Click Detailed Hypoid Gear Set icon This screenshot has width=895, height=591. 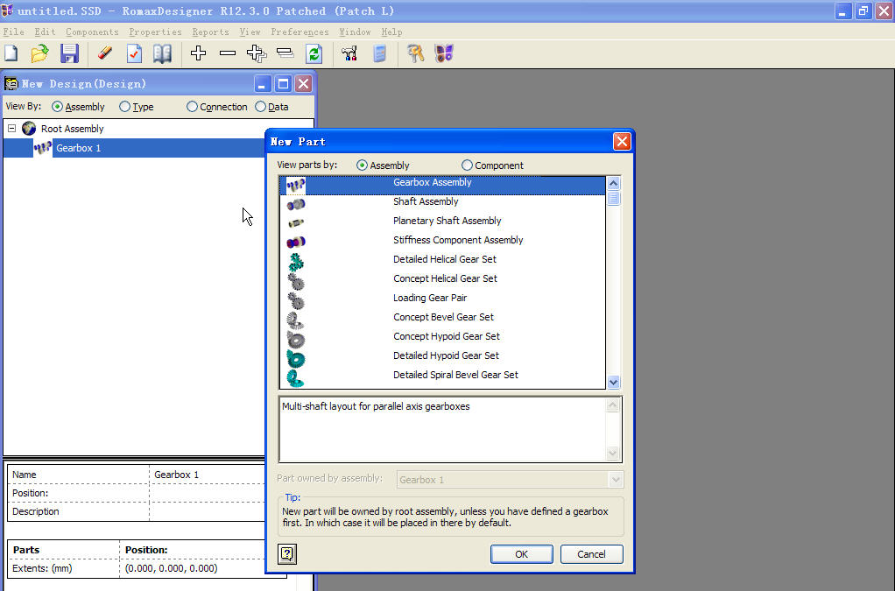click(x=296, y=359)
